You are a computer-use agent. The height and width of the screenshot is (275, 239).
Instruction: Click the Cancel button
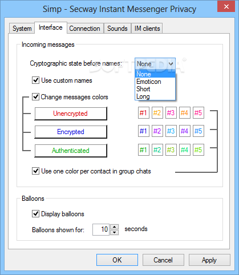[163, 260]
